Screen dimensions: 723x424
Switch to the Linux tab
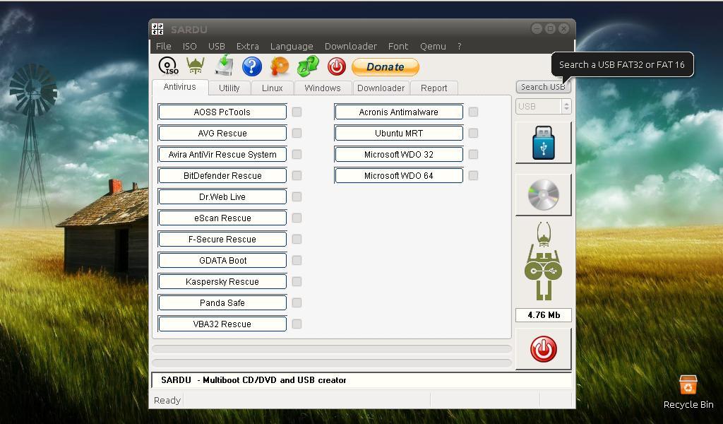click(x=272, y=88)
